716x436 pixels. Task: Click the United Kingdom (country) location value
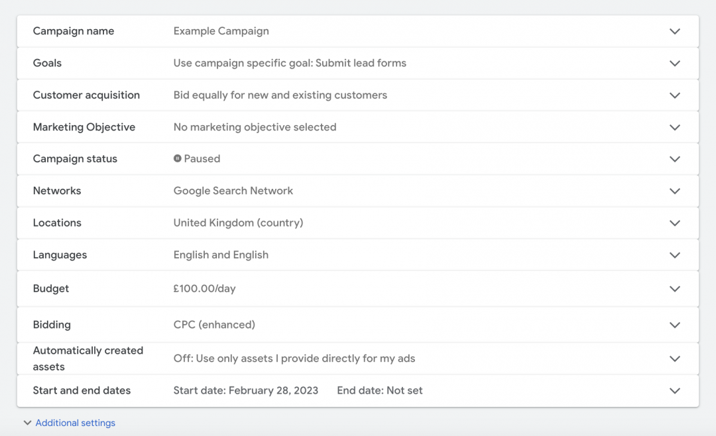238,223
